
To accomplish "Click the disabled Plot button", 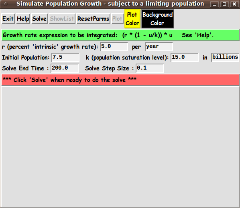I will click(118, 19).
